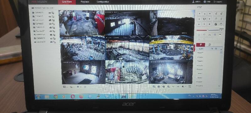Switch to the Playback tab
251x113 pixels.
tap(85, 2)
